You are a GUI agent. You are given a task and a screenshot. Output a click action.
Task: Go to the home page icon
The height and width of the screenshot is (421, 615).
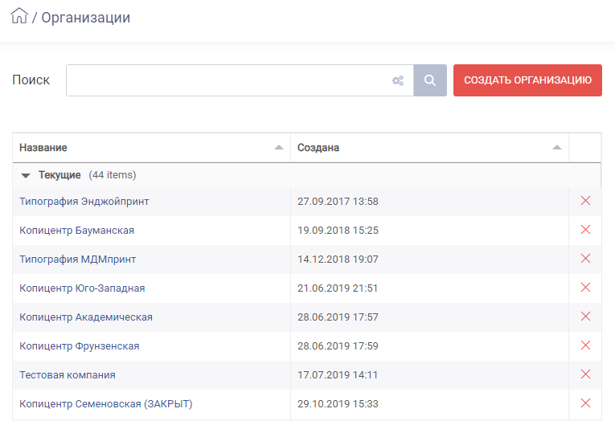click(19, 16)
